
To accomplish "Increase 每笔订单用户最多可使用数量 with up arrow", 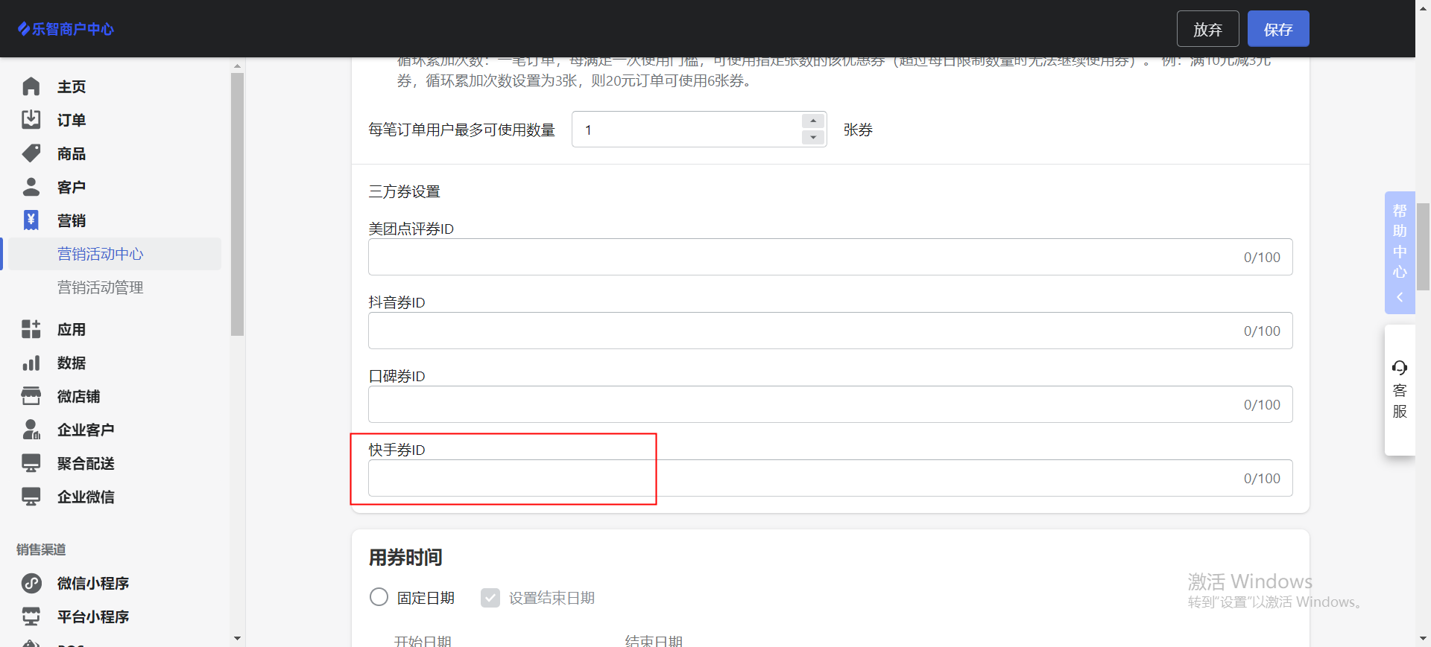I will (x=813, y=121).
